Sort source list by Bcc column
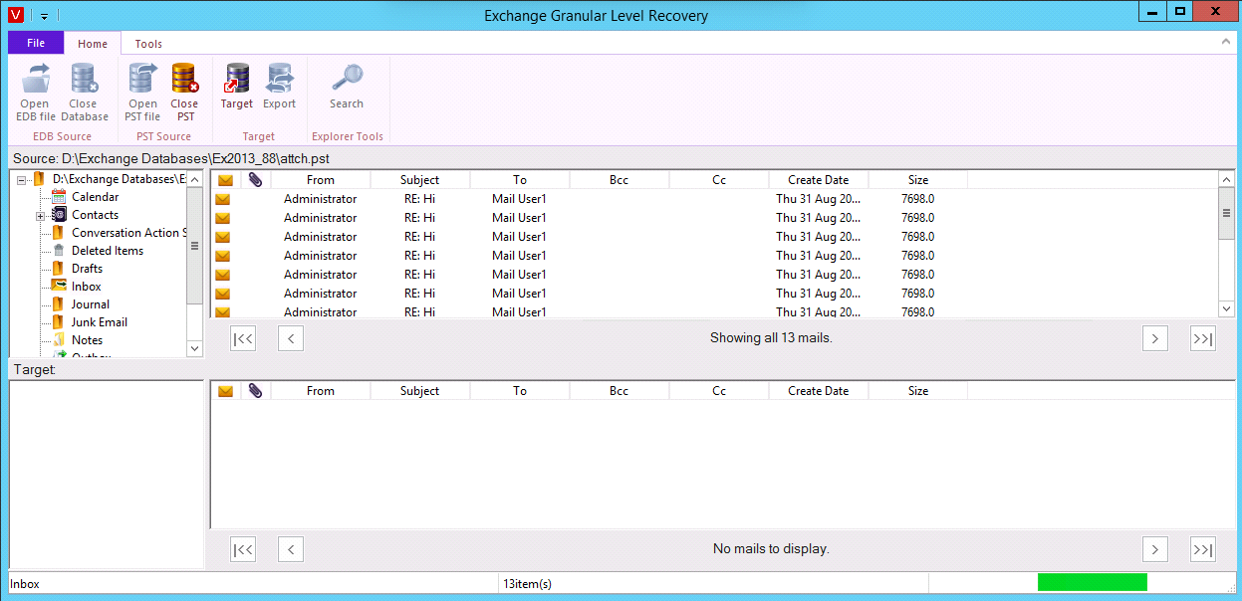Image resolution: width=1242 pixels, height=601 pixels. click(620, 180)
